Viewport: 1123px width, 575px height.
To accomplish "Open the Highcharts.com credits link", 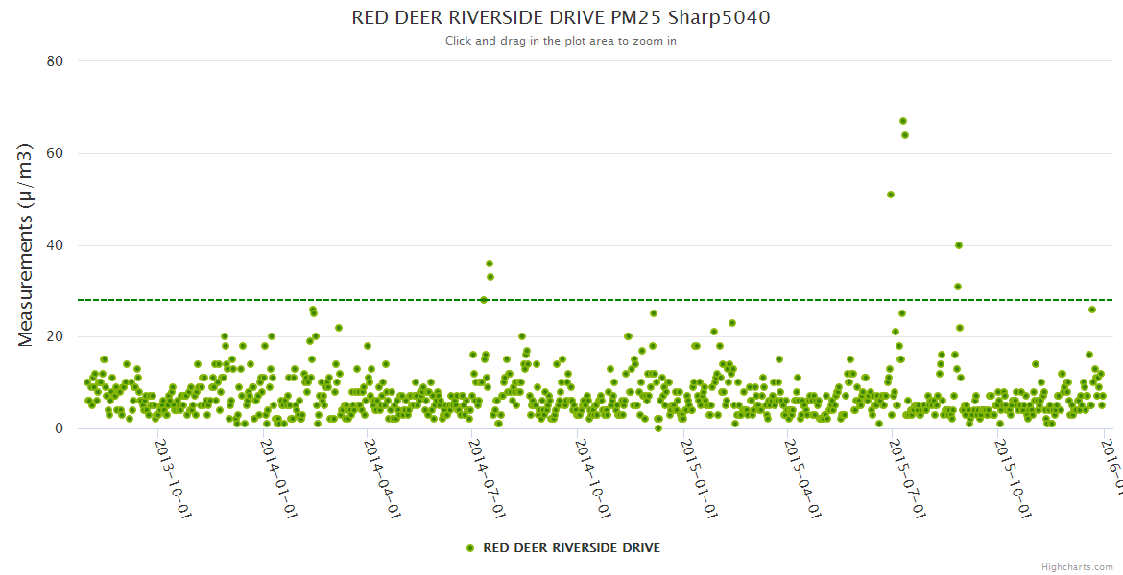I will pos(1077,566).
